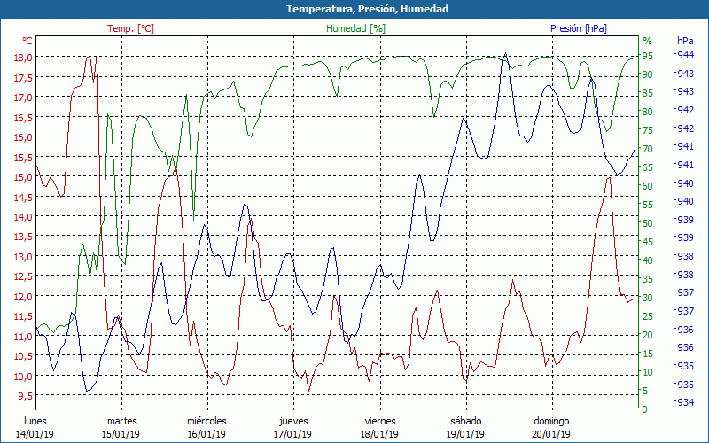Pick the "lunes" day label
Screen dimensions: 709x443
click(35, 421)
